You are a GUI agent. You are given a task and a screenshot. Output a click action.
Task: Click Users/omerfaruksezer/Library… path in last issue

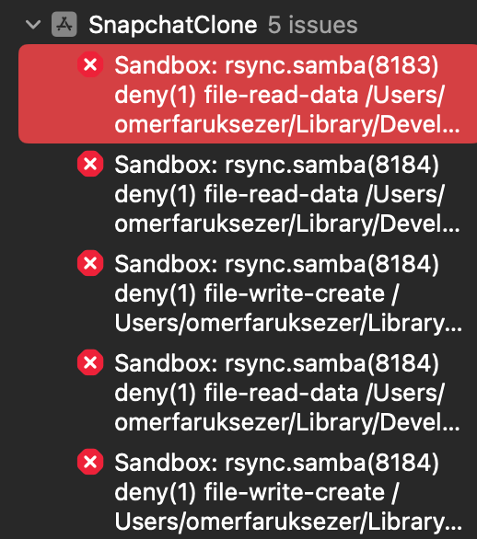pyautogui.click(x=288, y=522)
